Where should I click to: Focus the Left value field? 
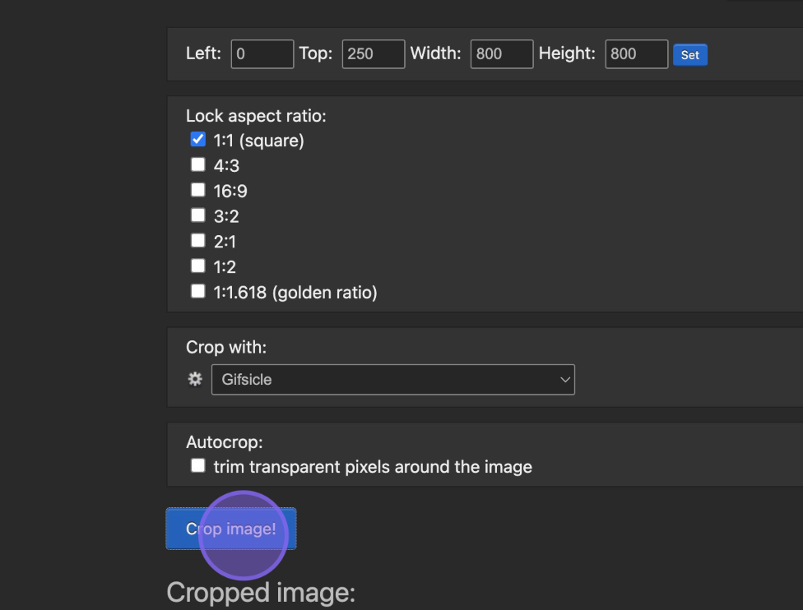point(262,53)
